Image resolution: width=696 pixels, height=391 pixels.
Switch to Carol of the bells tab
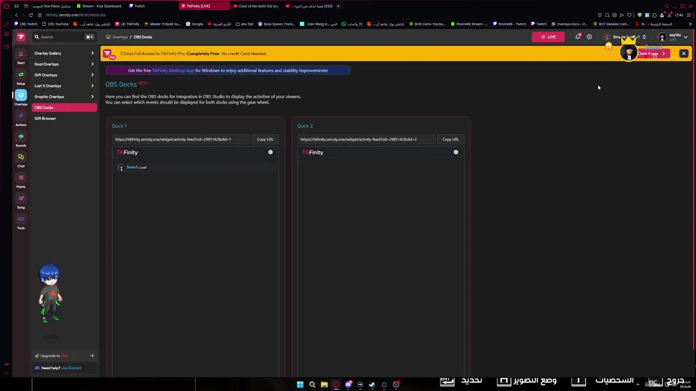point(258,6)
